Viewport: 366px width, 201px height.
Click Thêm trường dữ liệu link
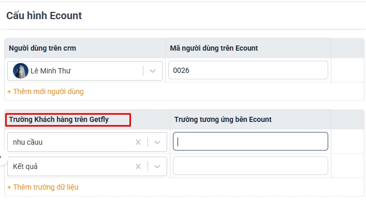click(43, 187)
